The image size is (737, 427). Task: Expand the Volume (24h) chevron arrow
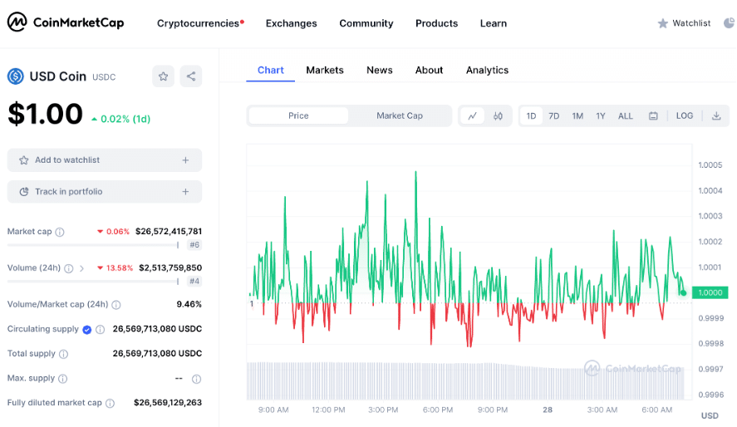81,268
